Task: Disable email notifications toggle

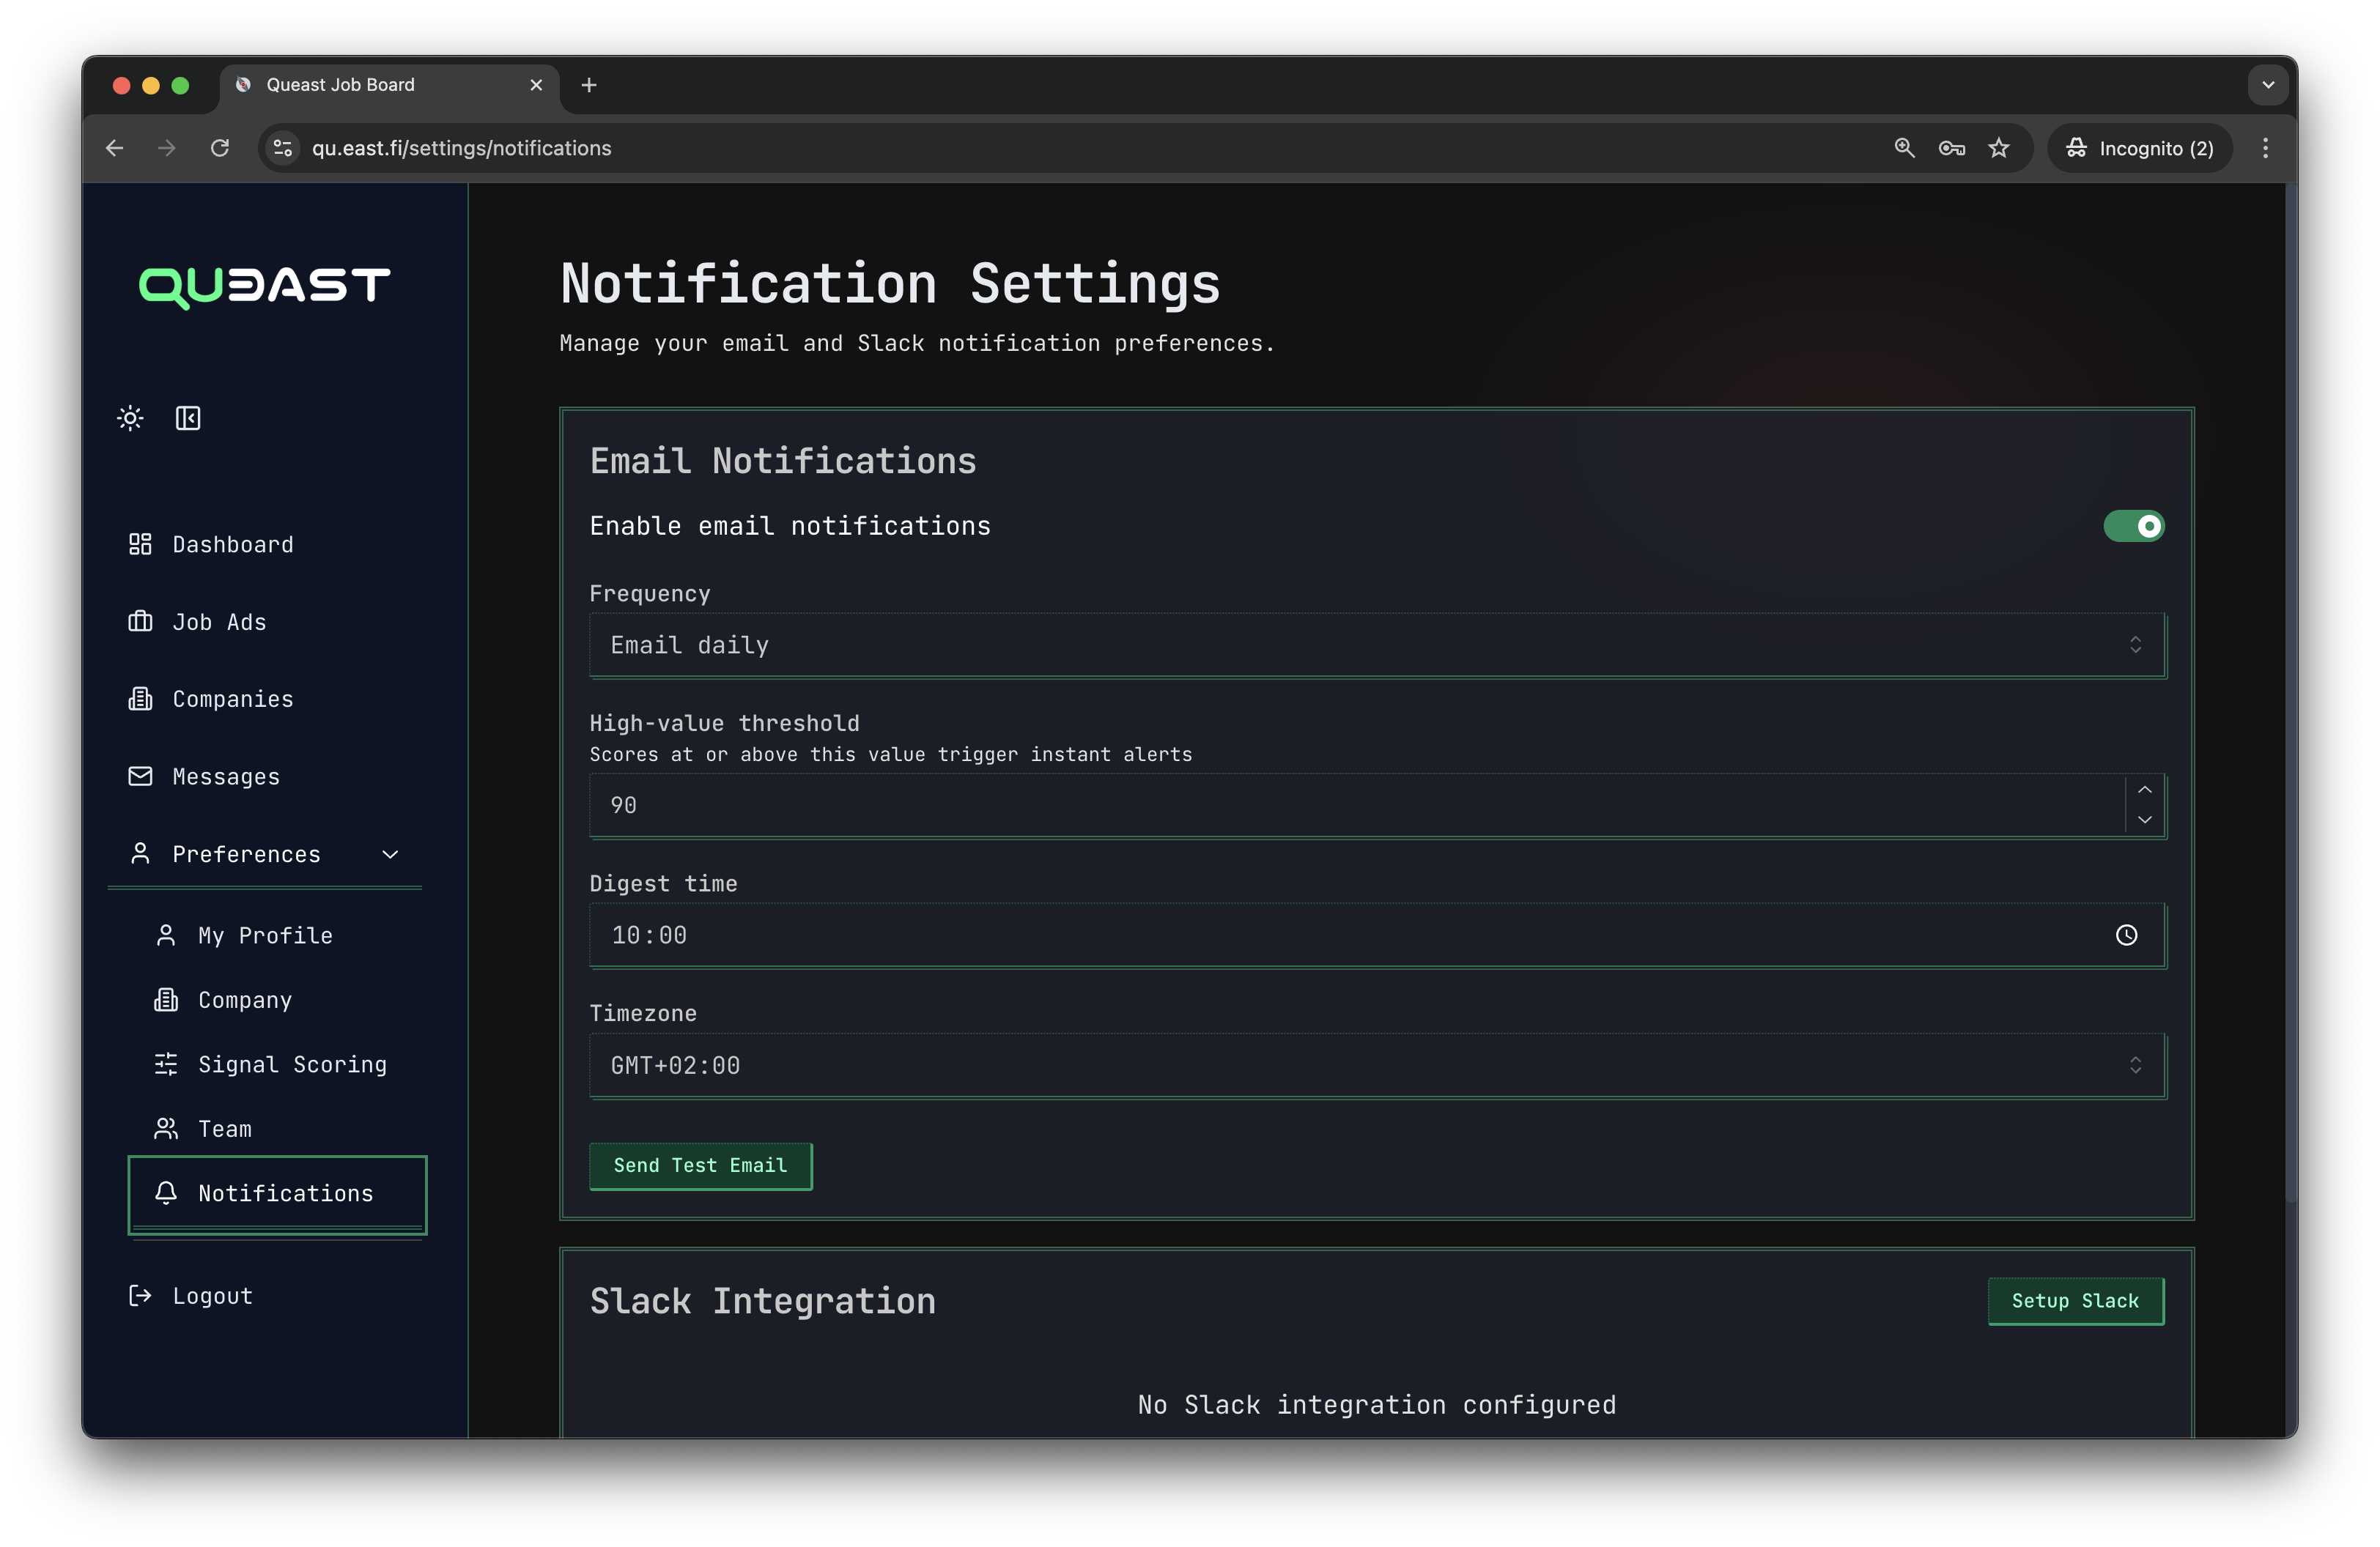Action: click(x=2134, y=527)
